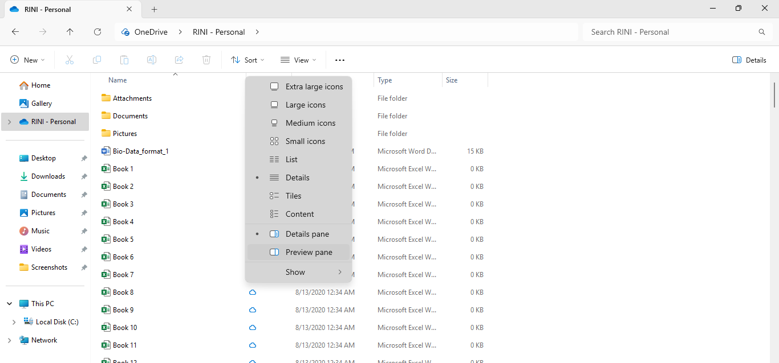779x363 pixels.
Task: Click the Share icon in toolbar
Action: (x=179, y=60)
